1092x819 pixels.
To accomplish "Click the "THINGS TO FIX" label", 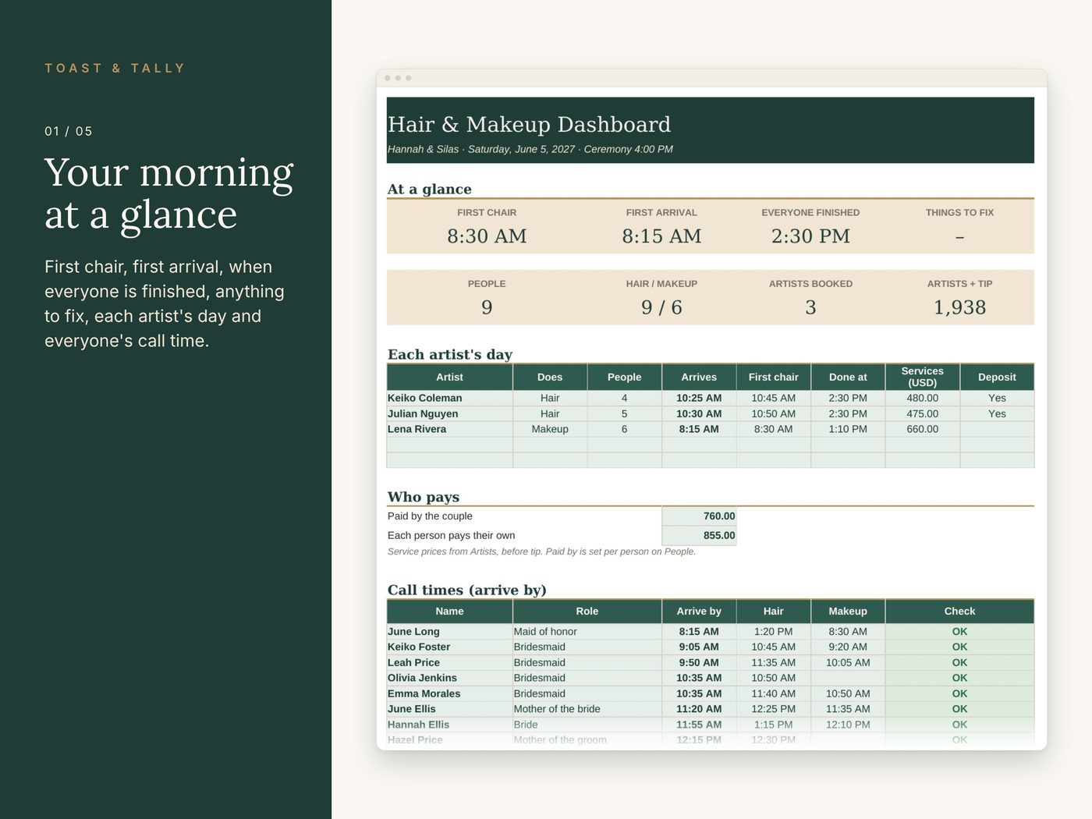I will coord(959,212).
